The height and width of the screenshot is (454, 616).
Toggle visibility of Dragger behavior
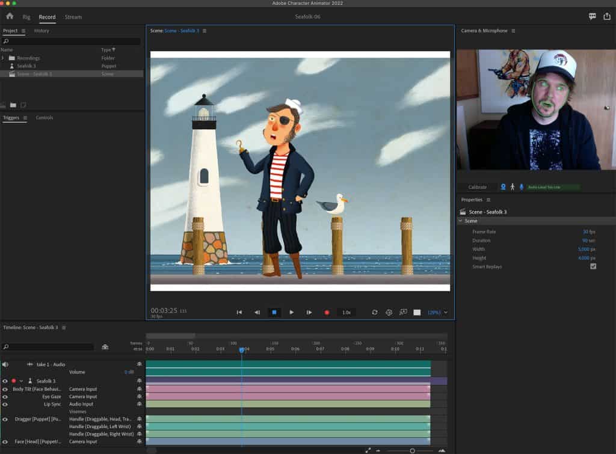coord(5,419)
